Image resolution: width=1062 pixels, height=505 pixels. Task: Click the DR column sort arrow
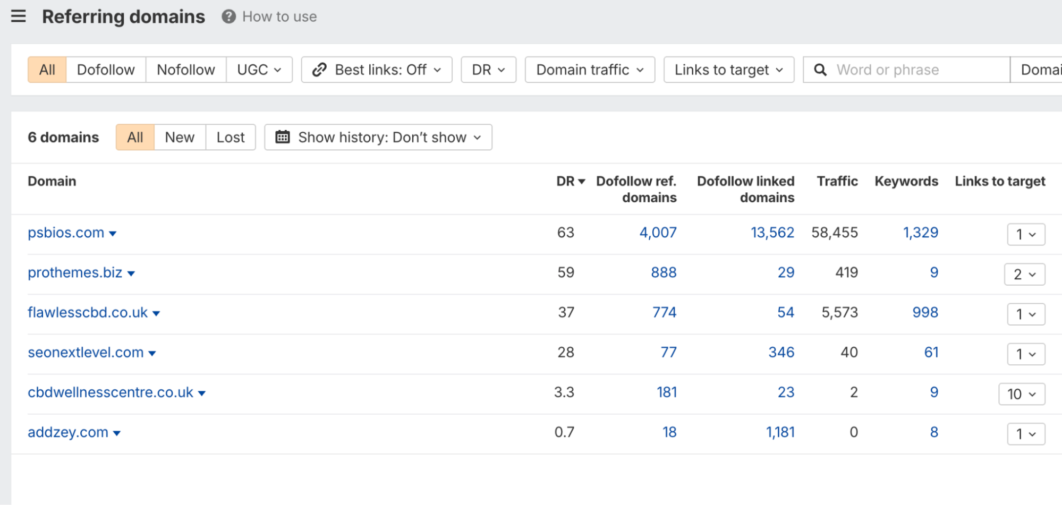(581, 181)
